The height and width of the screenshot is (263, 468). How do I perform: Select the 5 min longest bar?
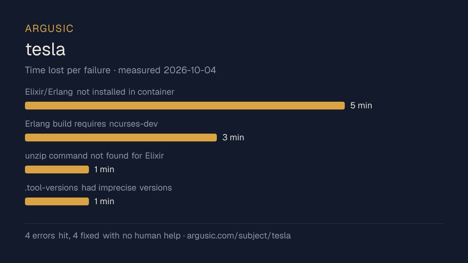pos(185,106)
